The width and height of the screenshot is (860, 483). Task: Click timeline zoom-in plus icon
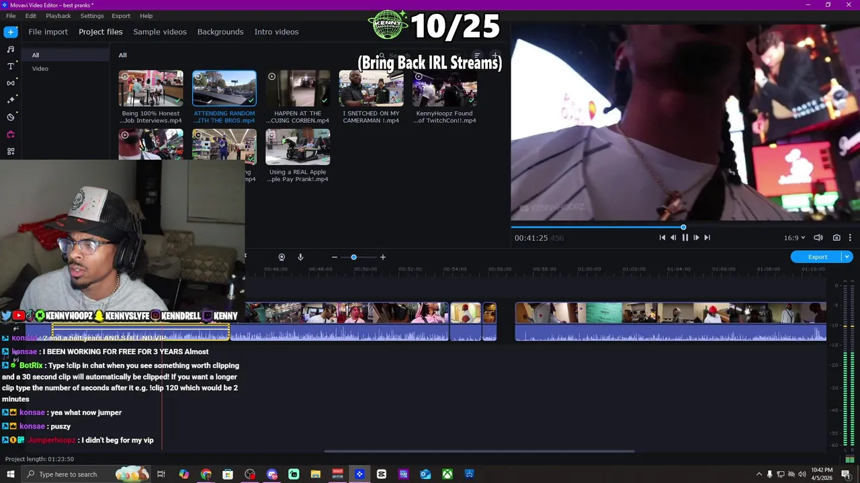pyautogui.click(x=383, y=257)
